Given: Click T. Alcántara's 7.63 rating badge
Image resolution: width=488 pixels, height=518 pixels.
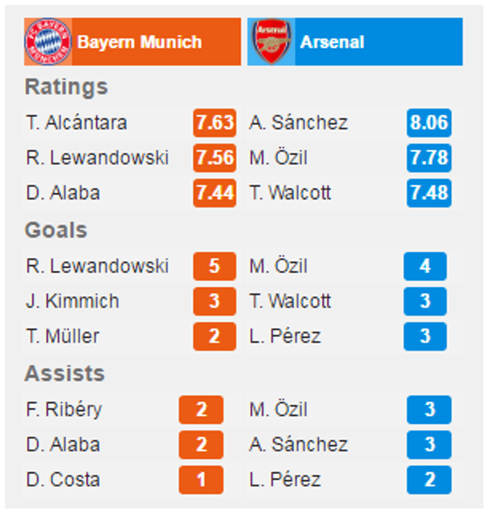Looking at the screenshot, I should [214, 123].
